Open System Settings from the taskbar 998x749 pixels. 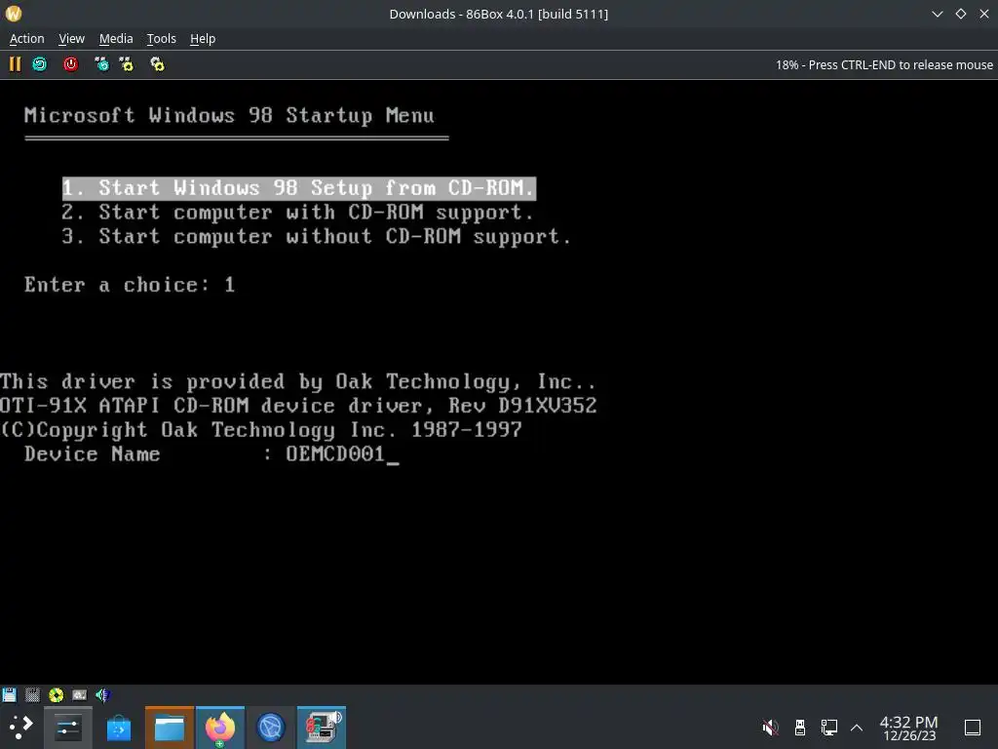tap(67, 728)
